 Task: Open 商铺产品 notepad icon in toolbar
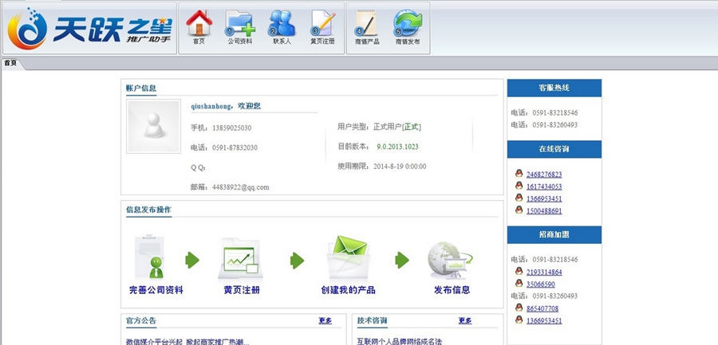(366, 23)
